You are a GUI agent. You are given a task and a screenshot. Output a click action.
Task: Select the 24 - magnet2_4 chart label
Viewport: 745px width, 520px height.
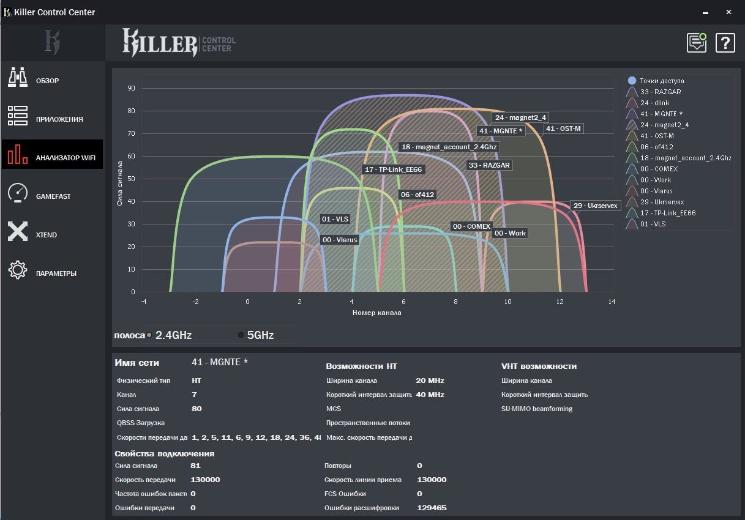pos(520,117)
